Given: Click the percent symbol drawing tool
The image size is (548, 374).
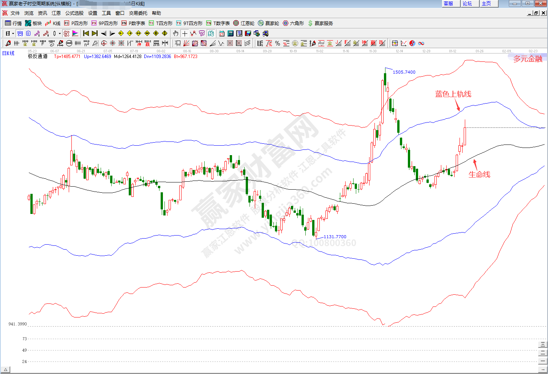Looking at the screenshot, I should (x=278, y=43).
